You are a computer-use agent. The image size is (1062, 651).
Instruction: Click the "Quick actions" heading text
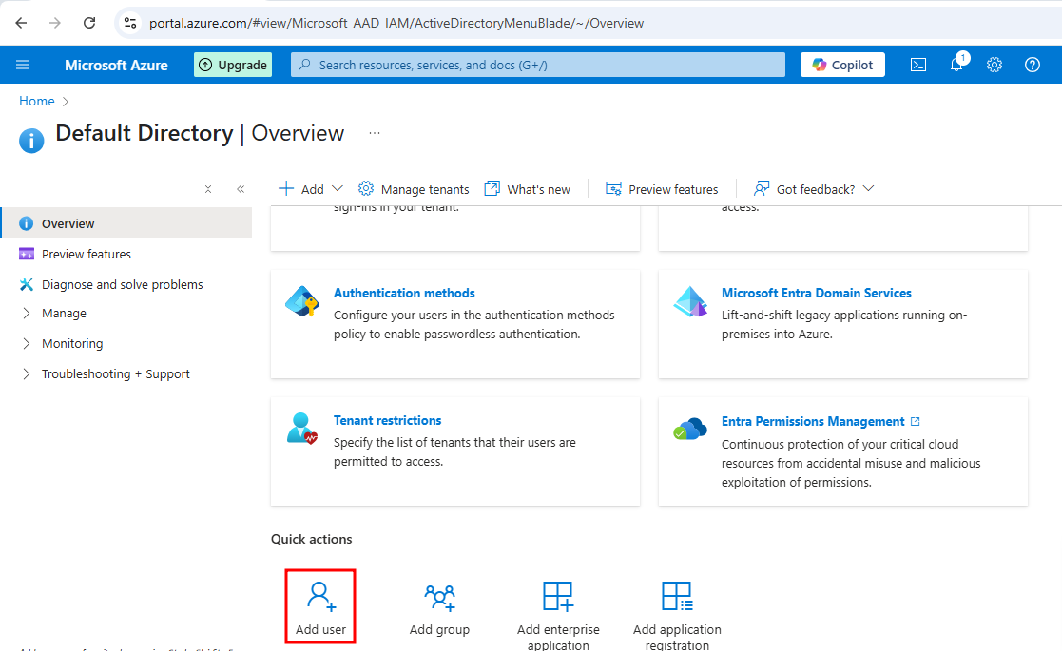point(312,540)
